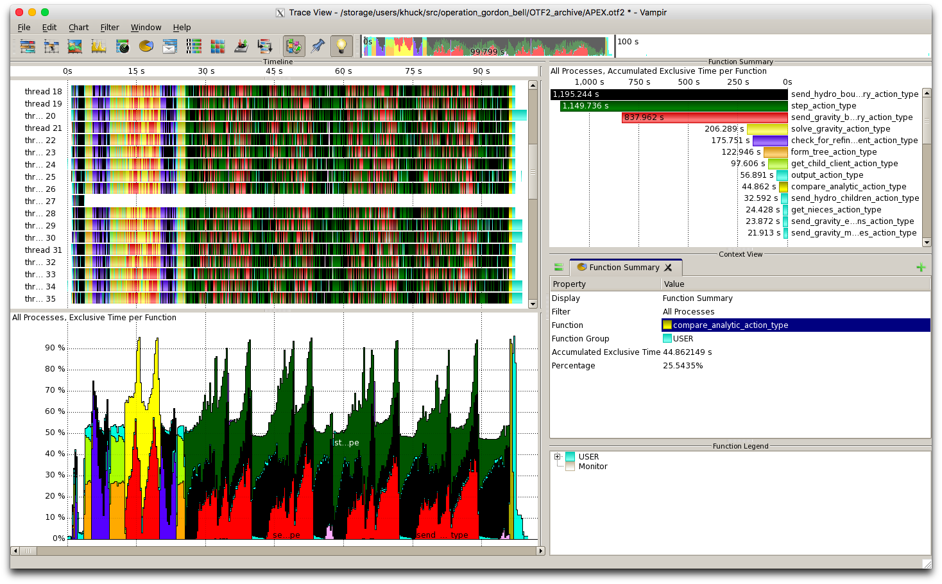Click the horizontal scrollbar left arrow
Screen dimensions: 942x584
(15, 551)
